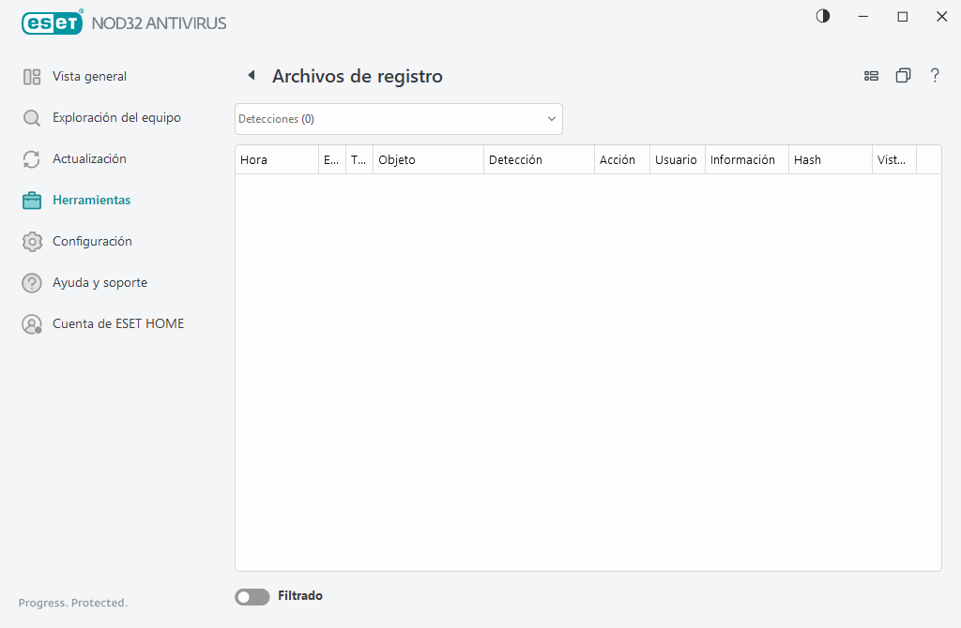Image resolution: width=961 pixels, height=628 pixels.
Task: Open the Vista general section icon
Action: point(32,76)
